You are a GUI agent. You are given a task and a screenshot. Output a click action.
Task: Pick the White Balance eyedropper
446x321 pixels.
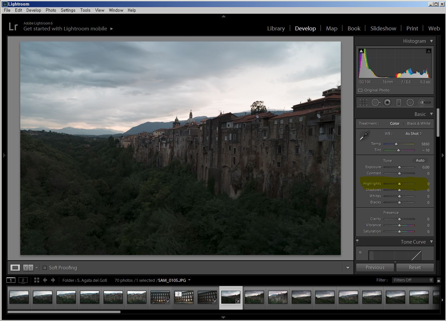(x=364, y=136)
